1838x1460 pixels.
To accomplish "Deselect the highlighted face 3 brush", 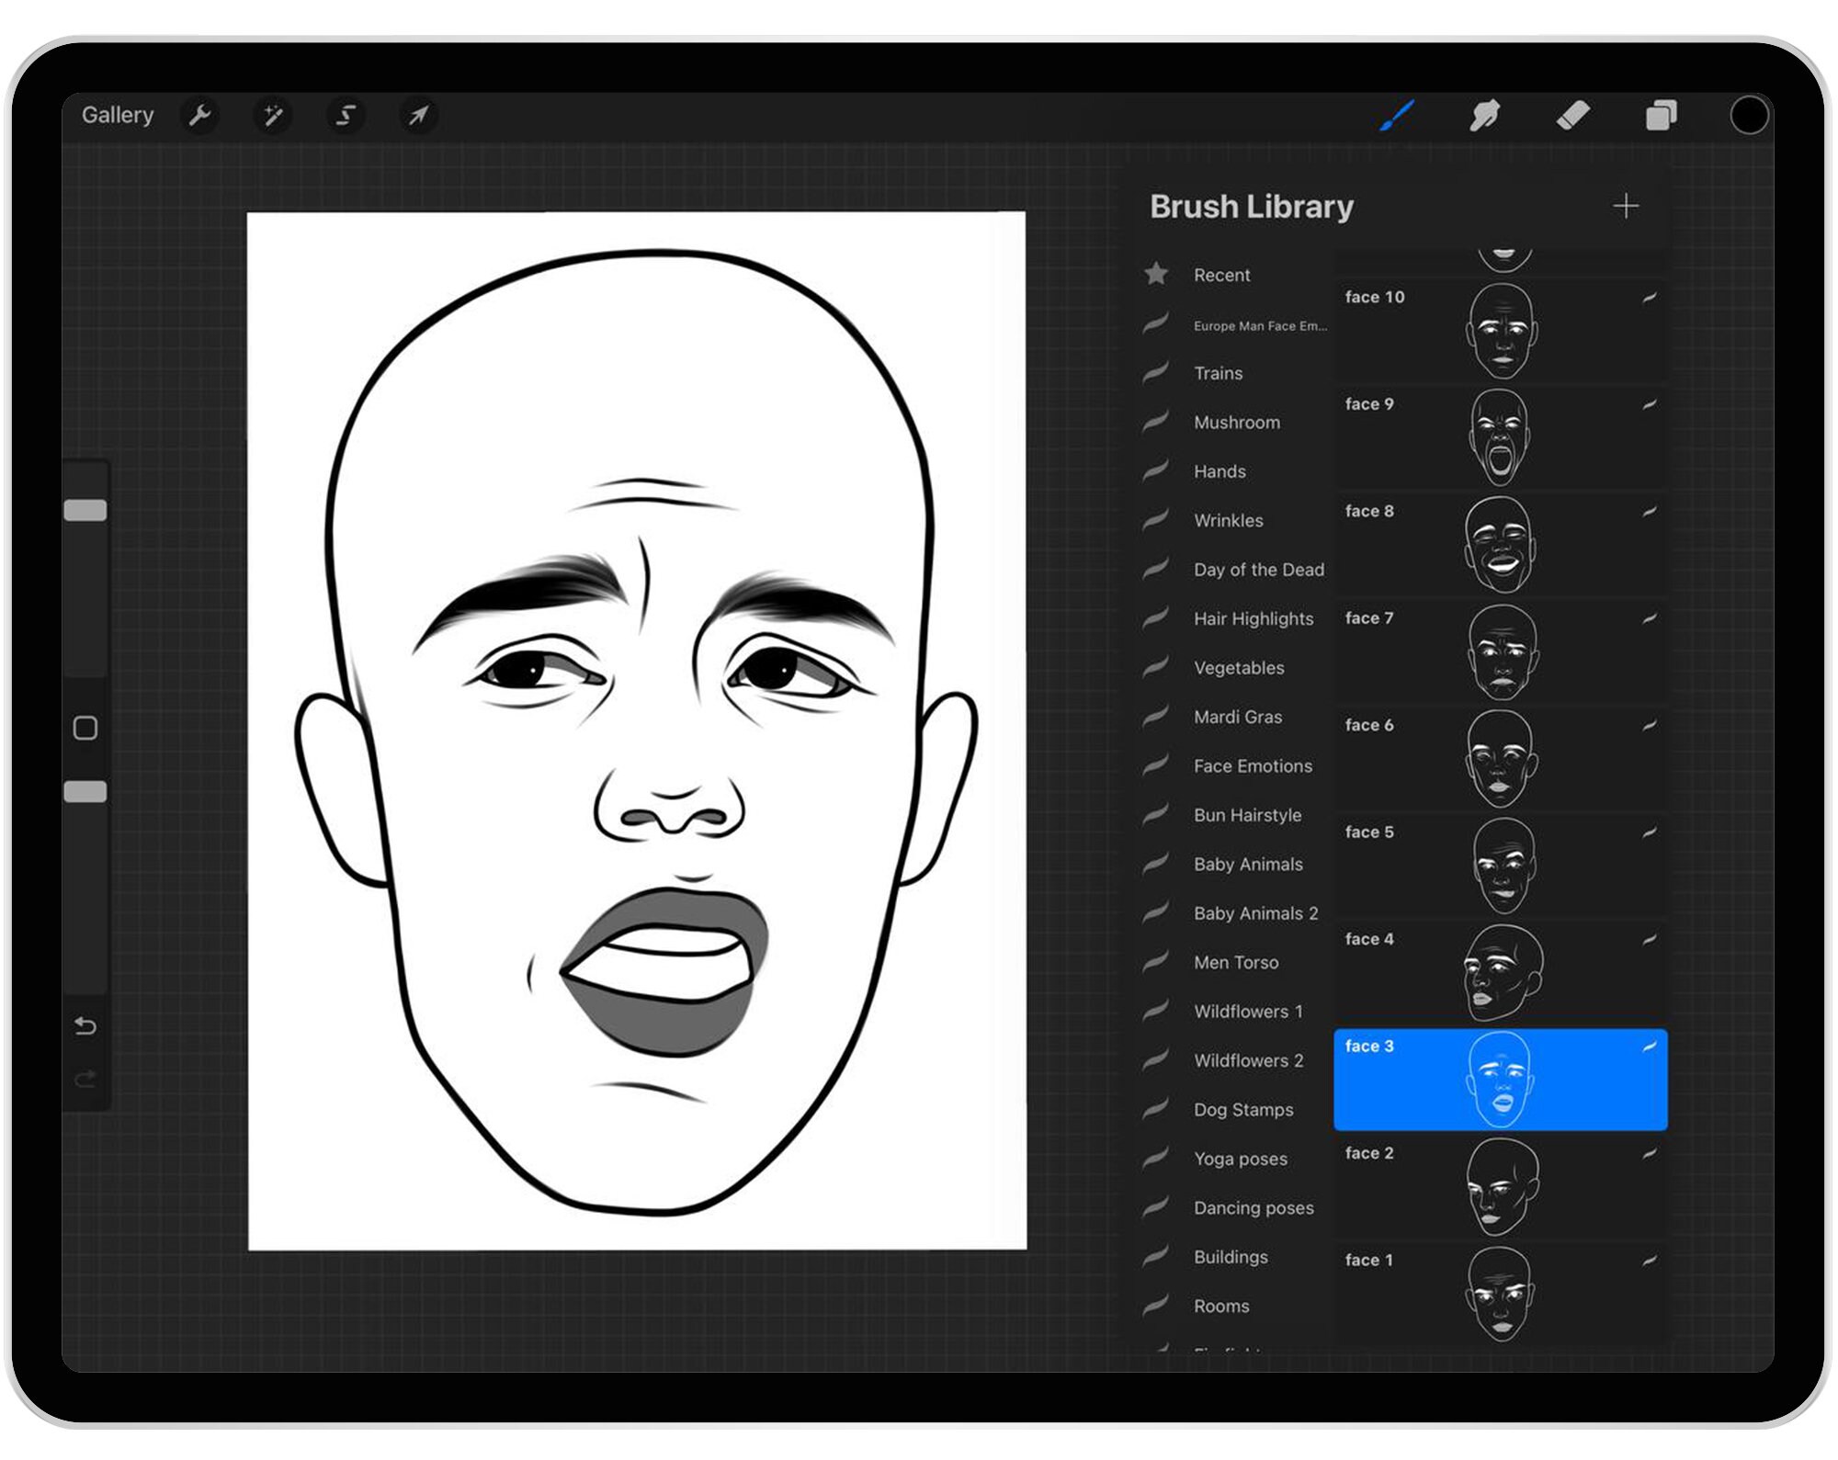I will tap(1500, 1078).
